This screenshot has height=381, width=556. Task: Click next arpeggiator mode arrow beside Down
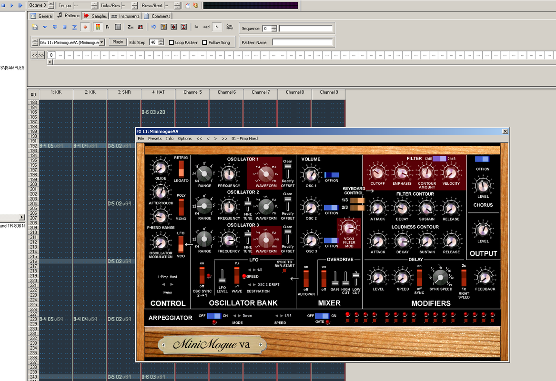coord(240,316)
